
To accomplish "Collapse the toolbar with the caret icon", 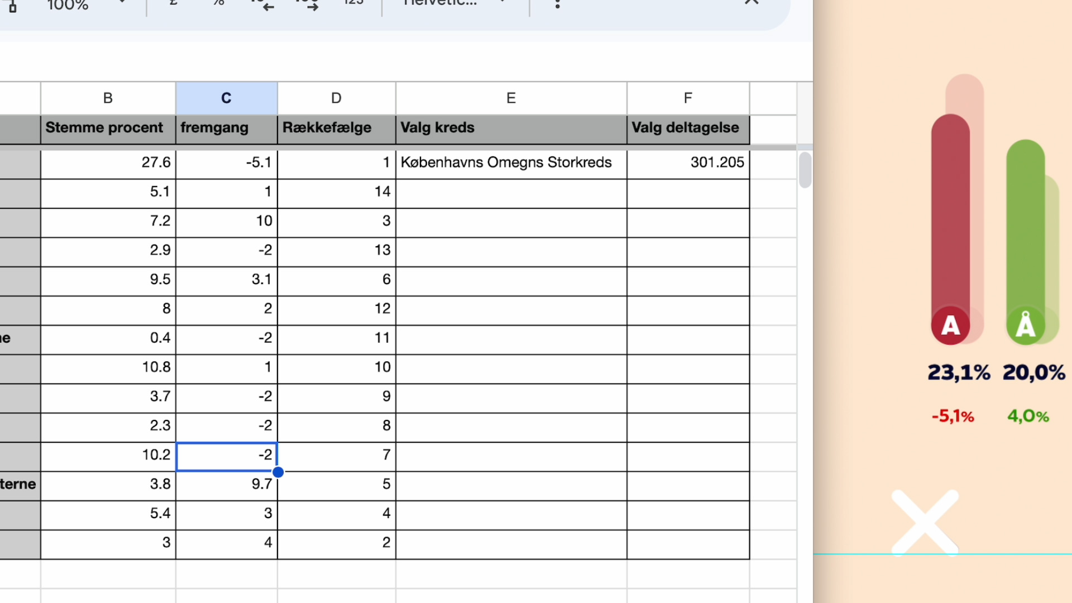I will (x=752, y=3).
